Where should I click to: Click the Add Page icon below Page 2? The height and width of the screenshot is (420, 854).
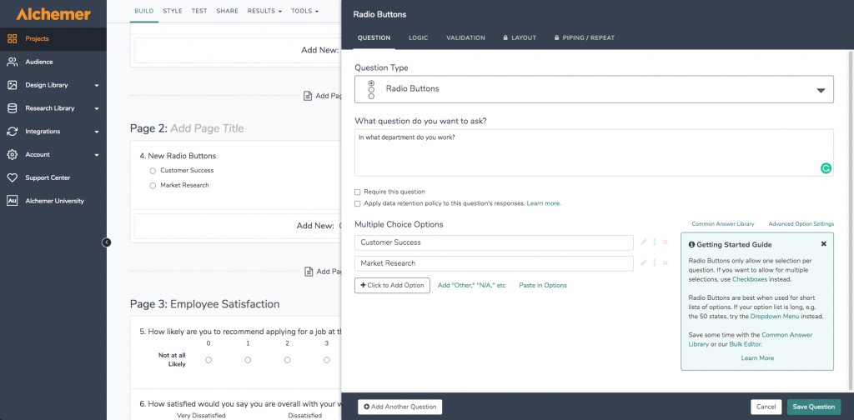pos(309,271)
